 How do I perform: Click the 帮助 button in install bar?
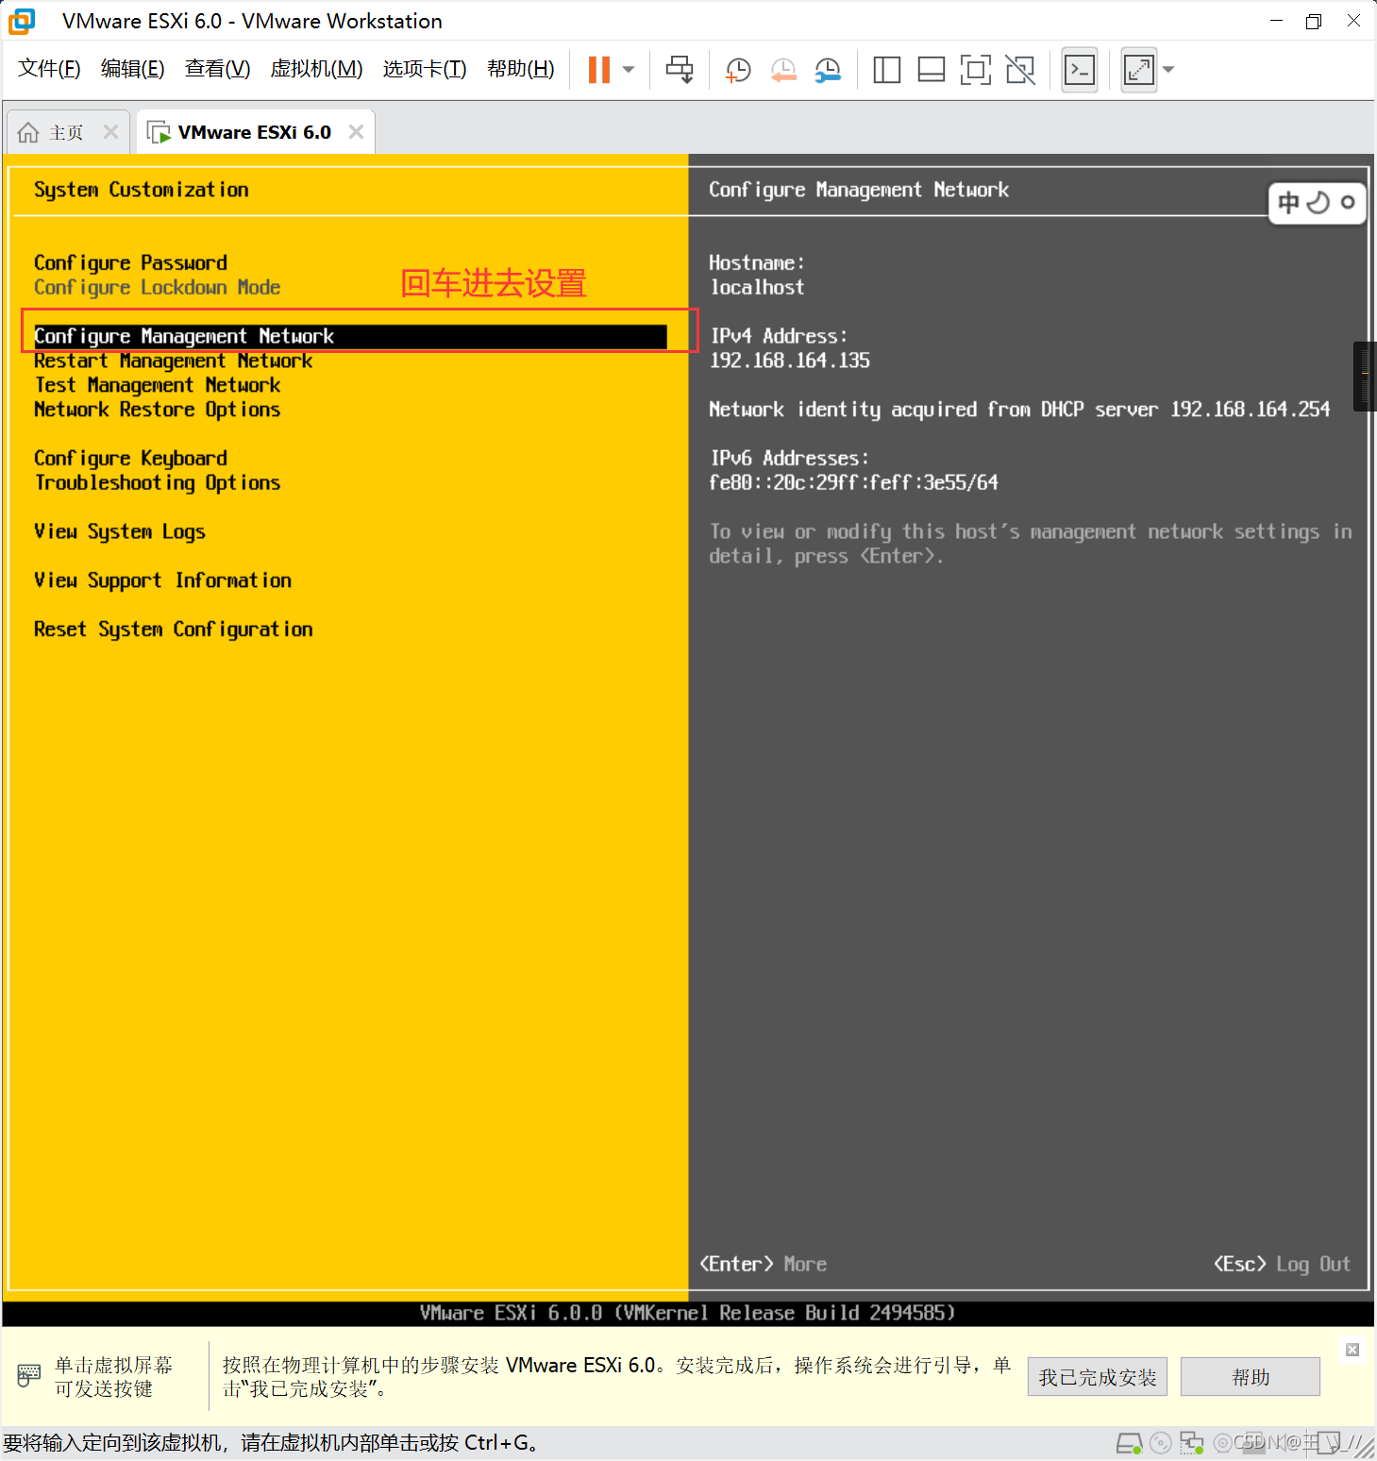pyautogui.click(x=1251, y=1377)
